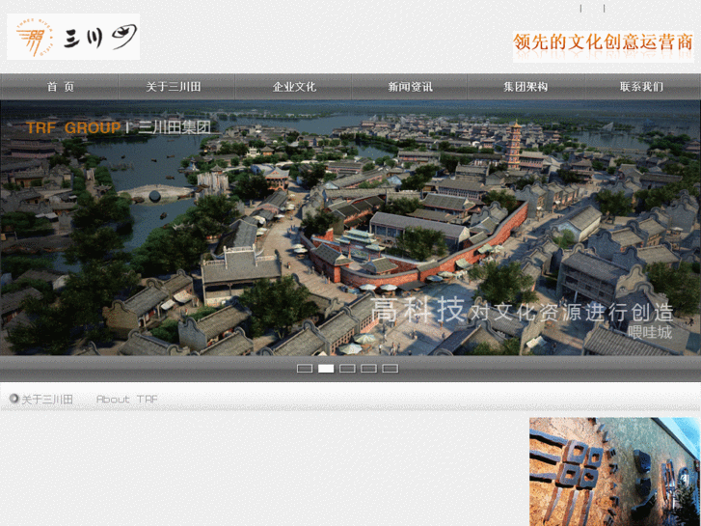This screenshot has height=526, width=701.
Task: Select the 联系我们 menu item
Action: click(641, 87)
